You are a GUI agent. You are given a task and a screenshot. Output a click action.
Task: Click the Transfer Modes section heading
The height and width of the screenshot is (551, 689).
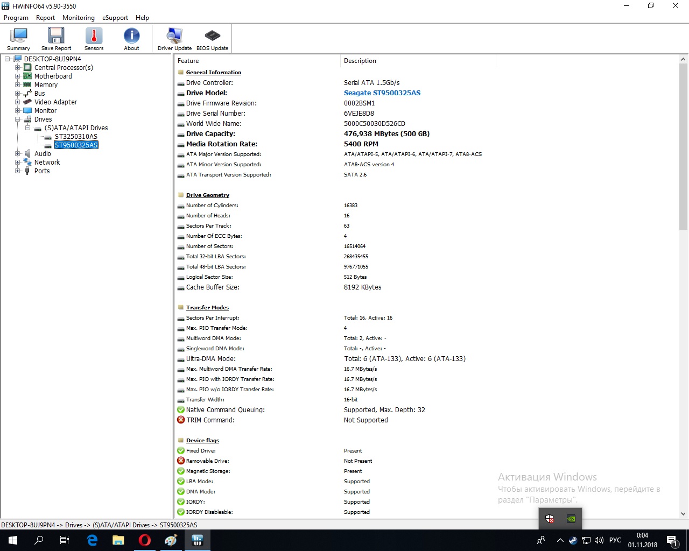coord(207,308)
